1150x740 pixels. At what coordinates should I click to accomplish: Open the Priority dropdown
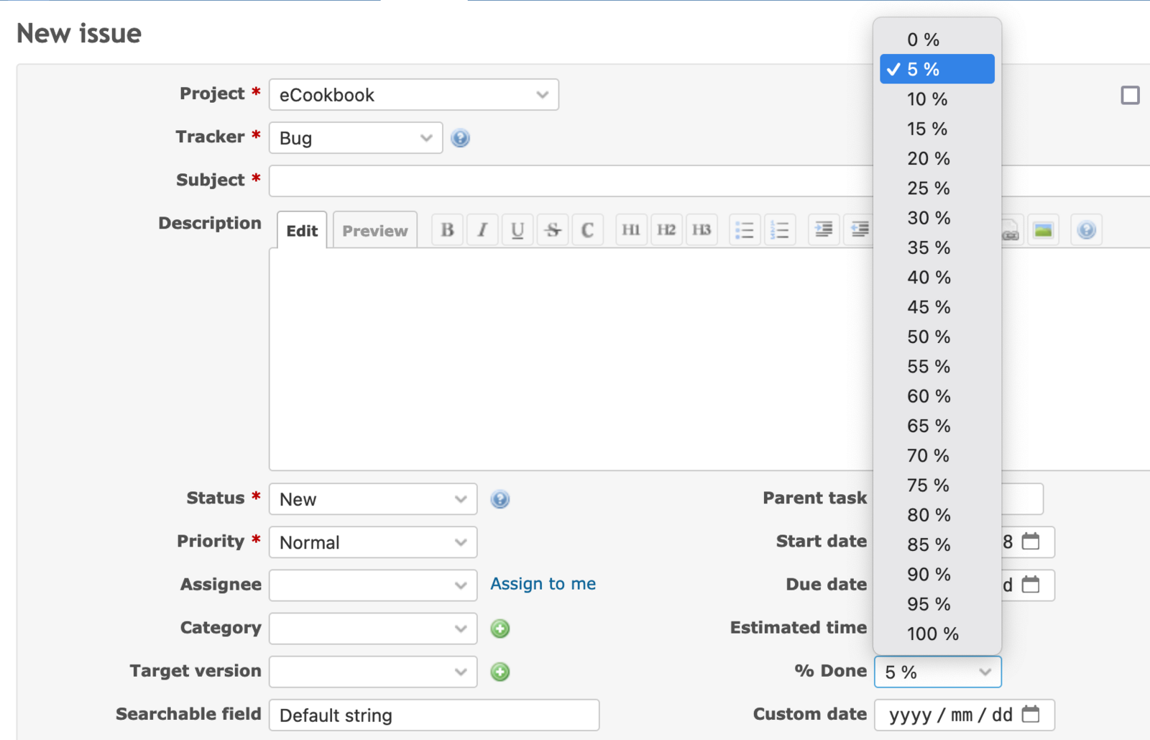tap(372, 542)
